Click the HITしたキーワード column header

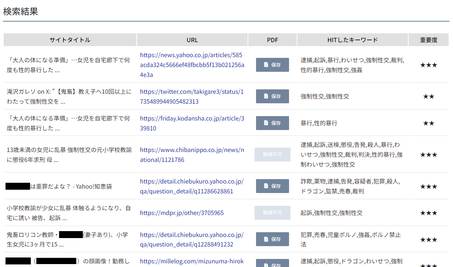point(352,40)
